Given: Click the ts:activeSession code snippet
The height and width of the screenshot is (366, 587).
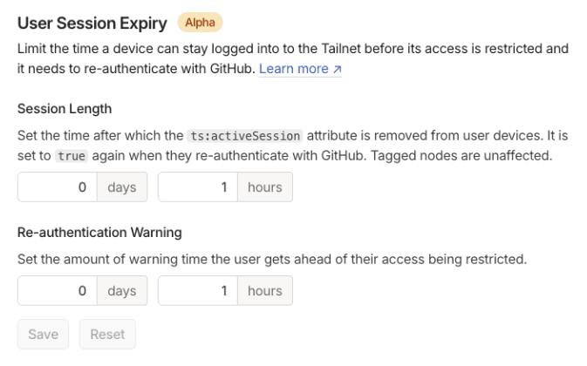Looking at the screenshot, I should pos(246,137).
